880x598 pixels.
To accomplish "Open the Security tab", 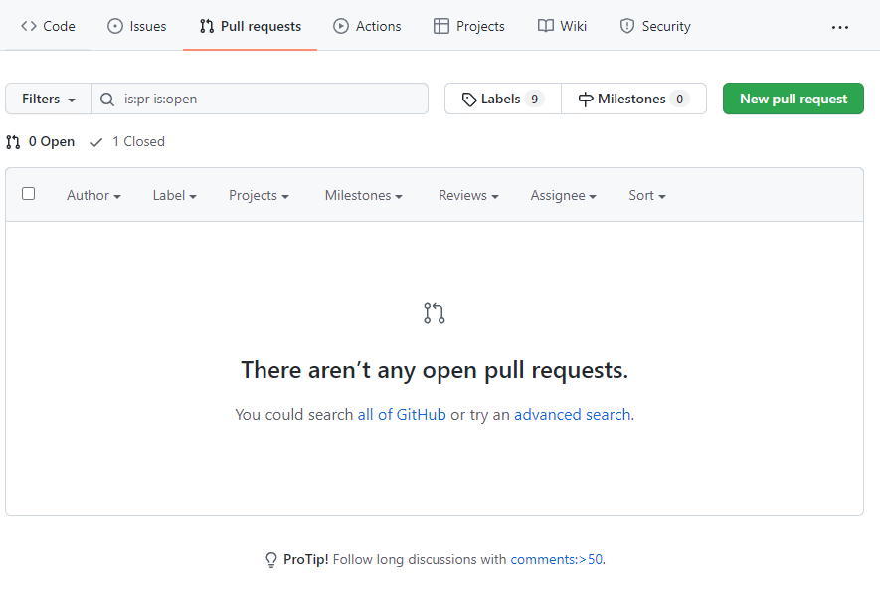I will (654, 26).
